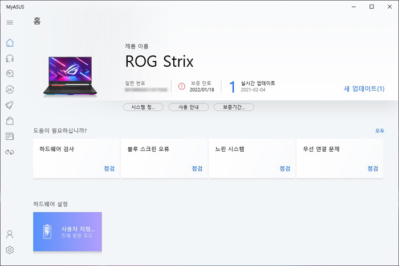Open system diagnosis magnifier icon
This screenshot has width=399, height=266.
coord(10,74)
